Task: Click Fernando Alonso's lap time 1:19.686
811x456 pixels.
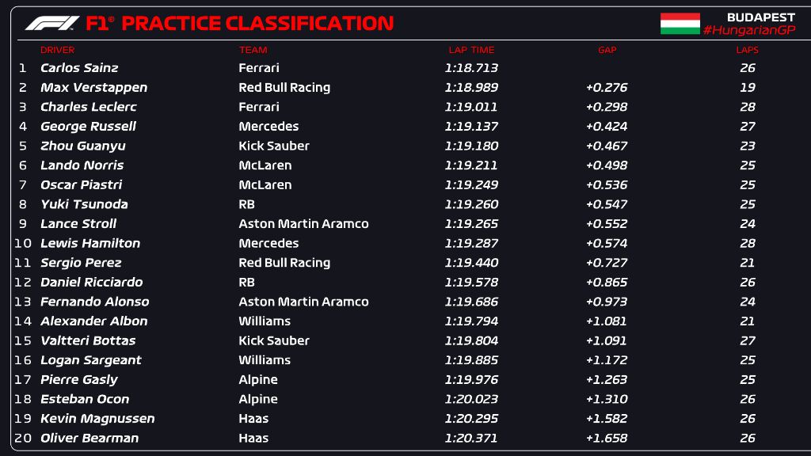Action: point(471,302)
